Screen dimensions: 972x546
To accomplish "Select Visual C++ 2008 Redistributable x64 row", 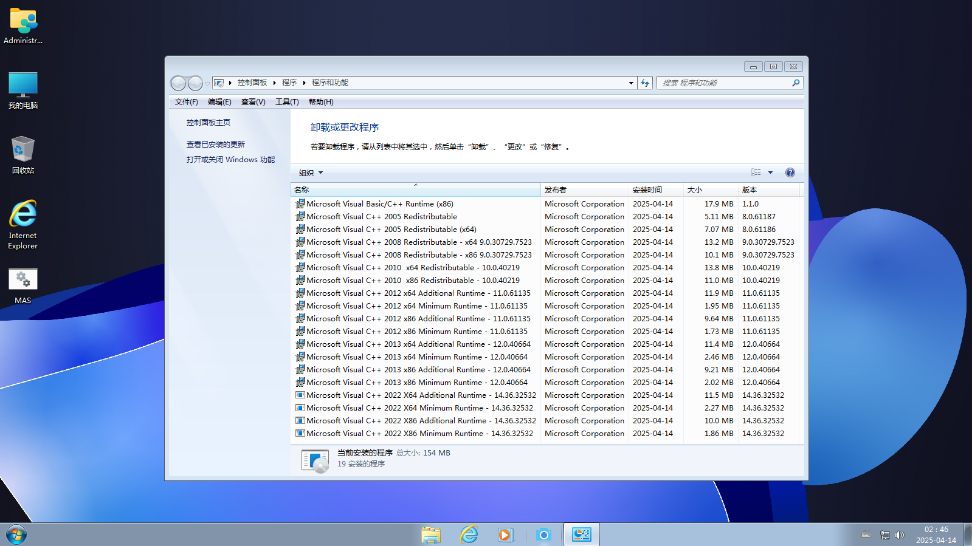I will (x=546, y=242).
